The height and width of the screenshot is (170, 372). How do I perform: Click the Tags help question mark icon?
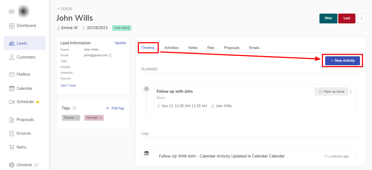pos(74,108)
